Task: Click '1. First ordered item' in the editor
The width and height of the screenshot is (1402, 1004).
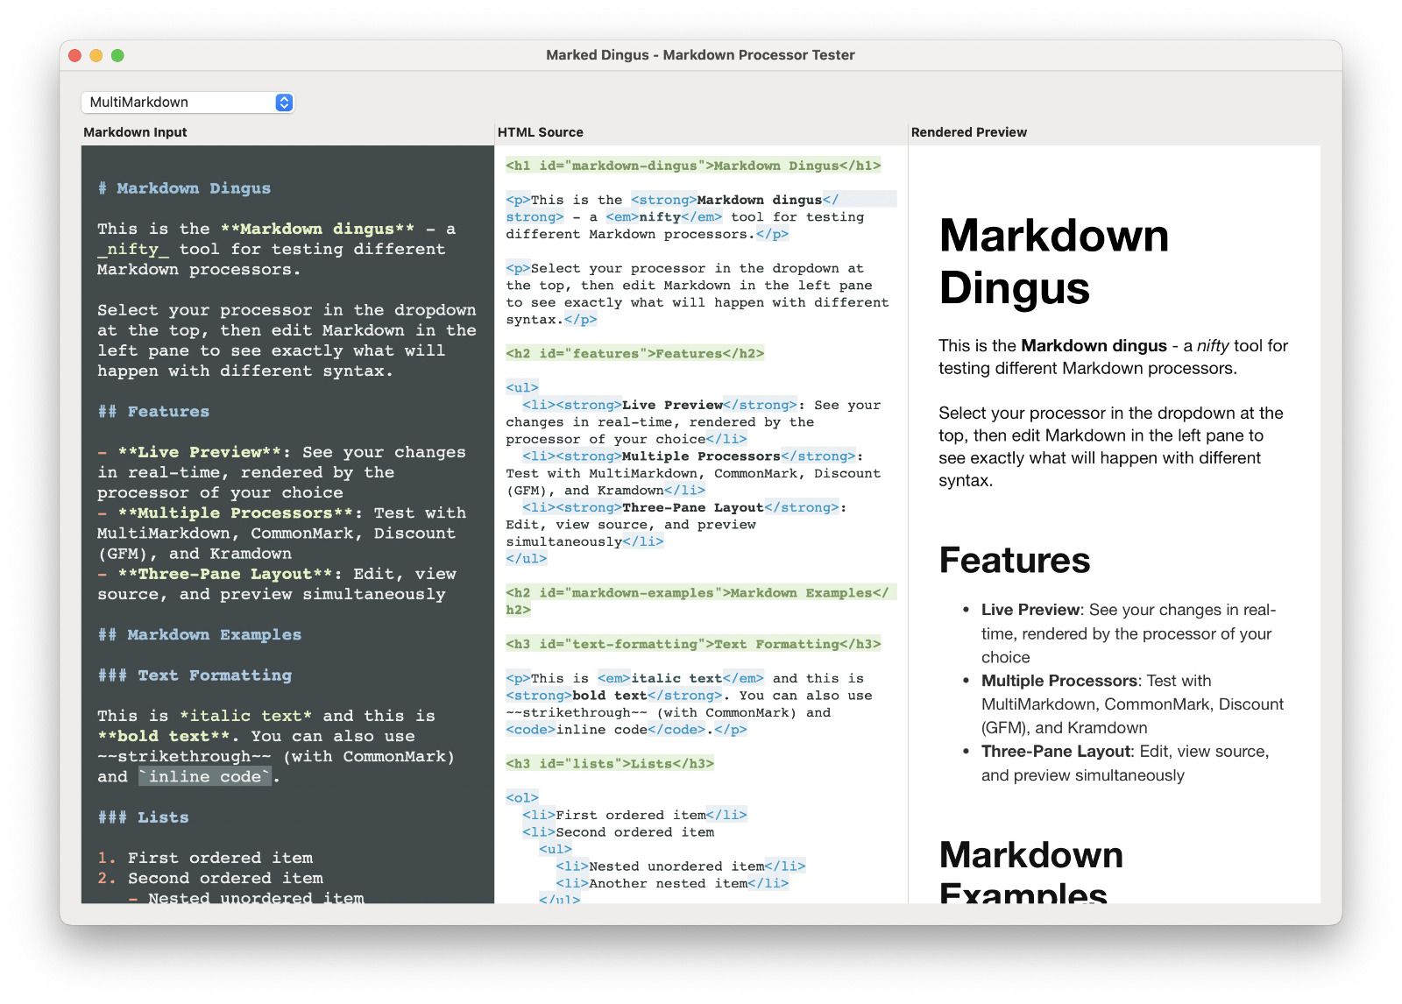Action: pos(205,858)
